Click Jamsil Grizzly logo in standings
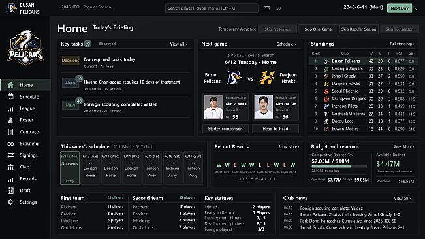 point(326,76)
